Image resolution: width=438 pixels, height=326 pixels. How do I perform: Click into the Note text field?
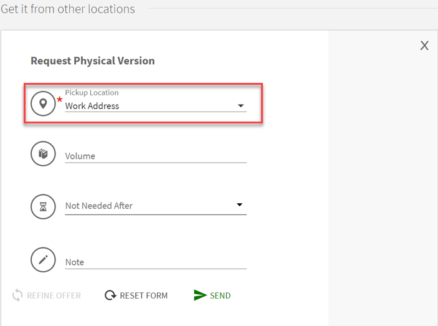pyautogui.click(x=156, y=262)
